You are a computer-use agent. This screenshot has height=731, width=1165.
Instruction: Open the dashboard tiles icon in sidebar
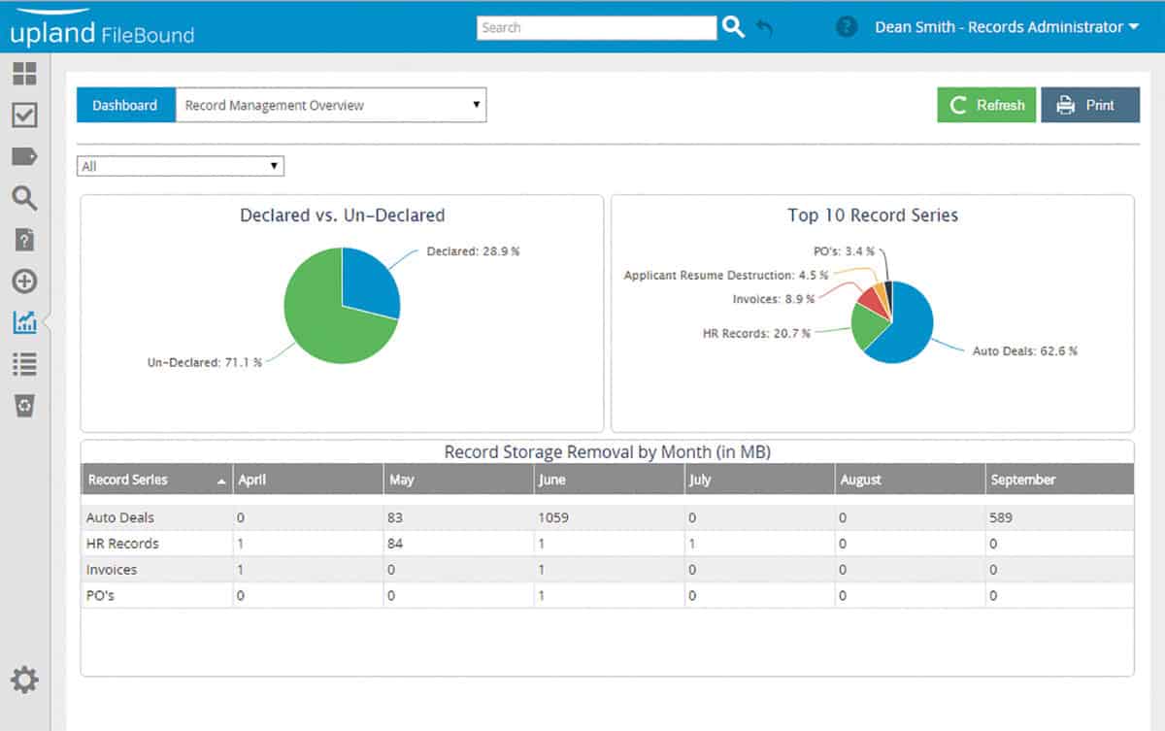(24, 74)
